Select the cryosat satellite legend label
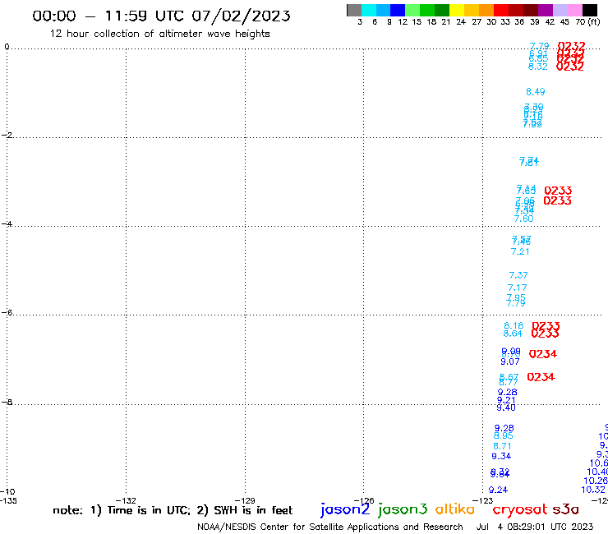 point(519,509)
